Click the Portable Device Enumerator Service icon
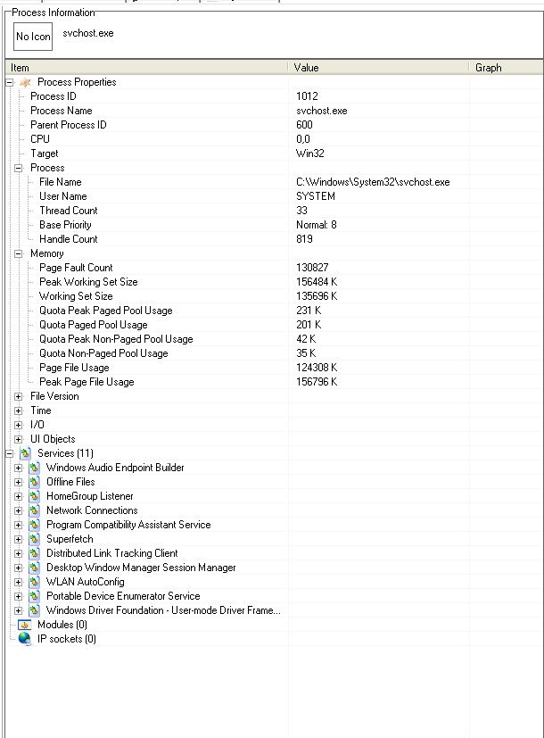 [x=34, y=596]
